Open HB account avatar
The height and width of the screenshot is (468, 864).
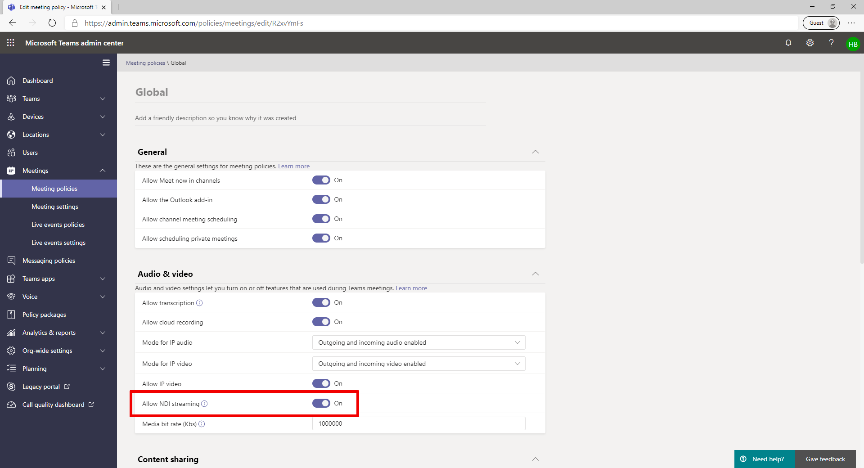point(853,44)
